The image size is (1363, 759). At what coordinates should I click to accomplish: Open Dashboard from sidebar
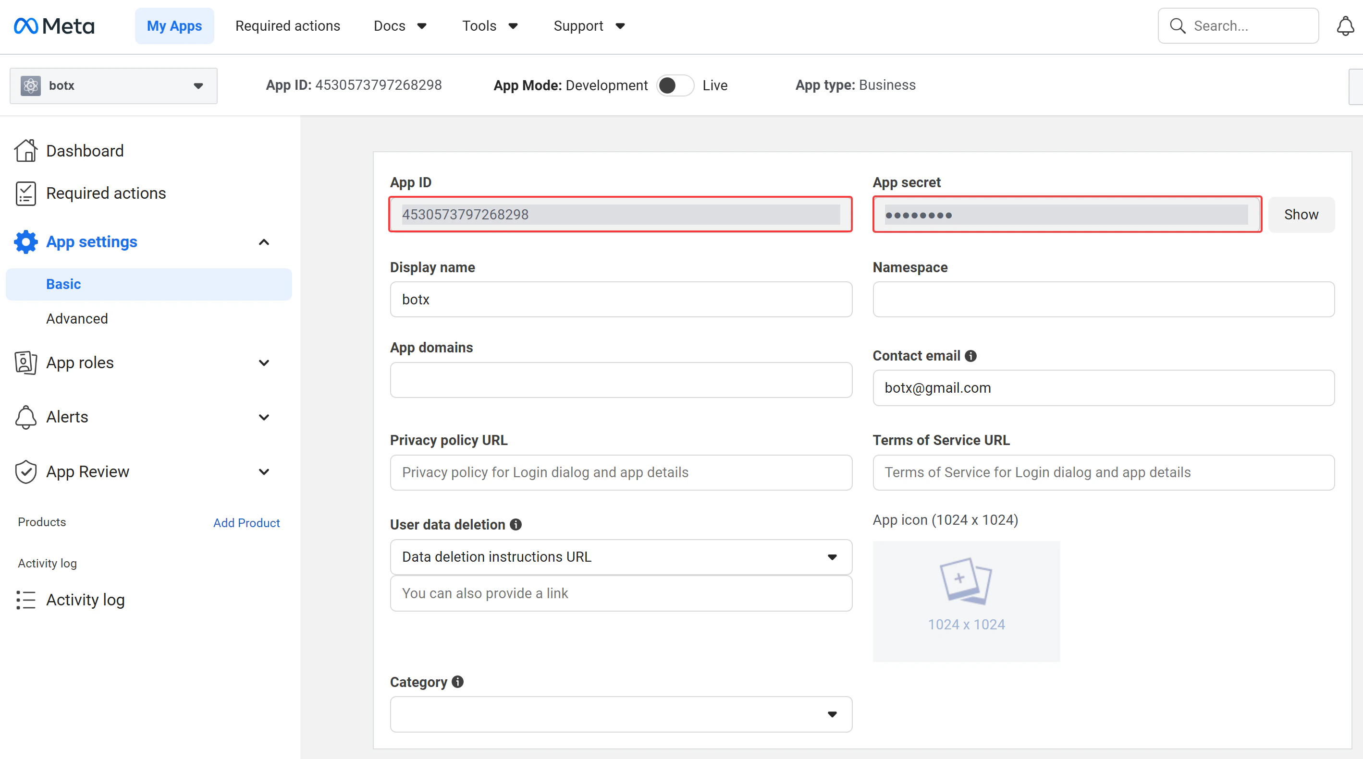[x=85, y=151]
